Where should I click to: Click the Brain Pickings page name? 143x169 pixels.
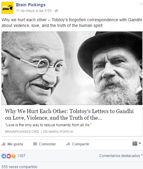click(31, 5)
